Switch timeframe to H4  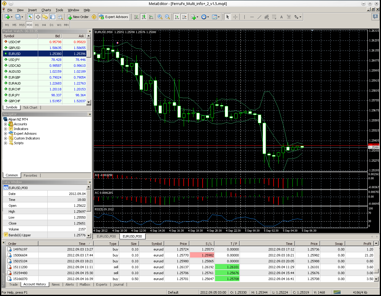pos(44,25)
